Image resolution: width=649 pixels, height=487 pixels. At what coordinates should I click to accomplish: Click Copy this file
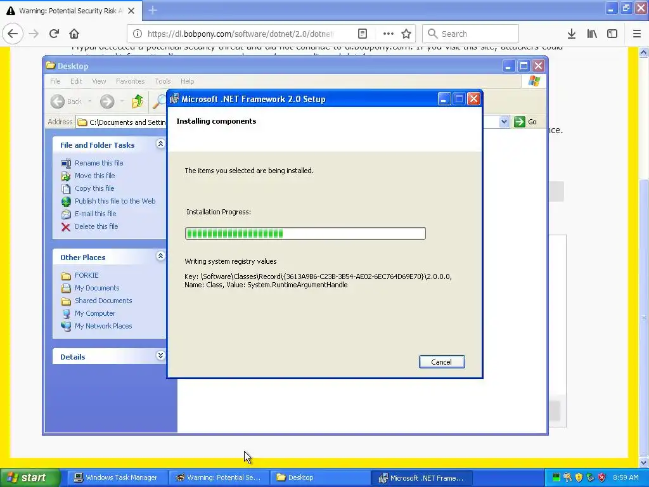pyautogui.click(x=94, y=188)
